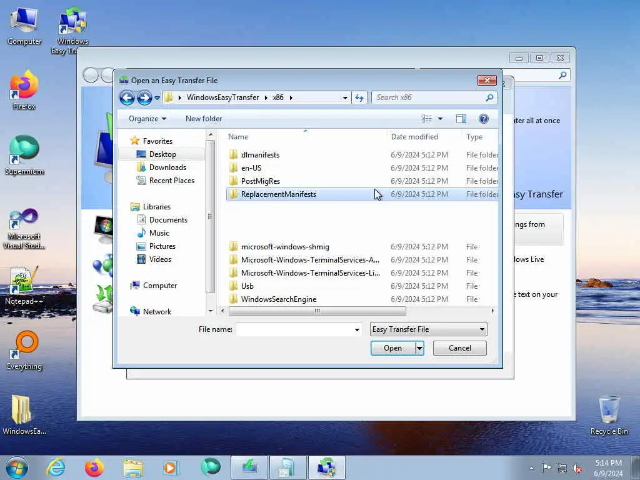This screenshot has width=640, height=480.
Task: Open the Notepad++ desktop shortcut
Action: (x=24, y=285)
